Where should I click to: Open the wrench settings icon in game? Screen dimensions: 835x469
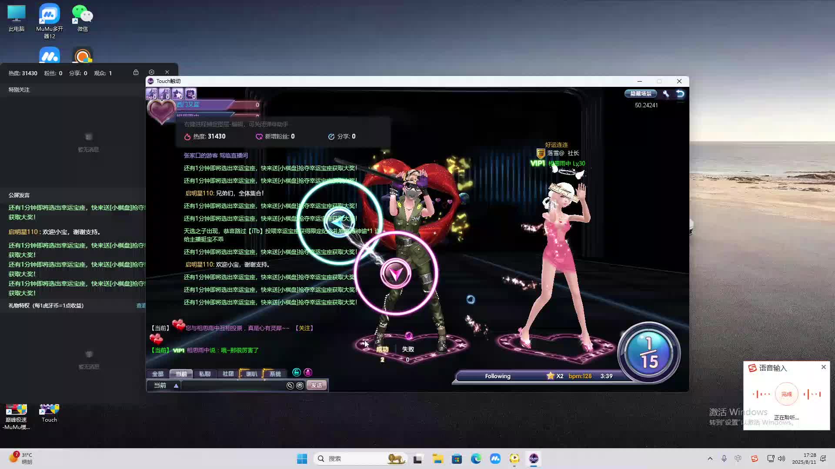pyautogui.click(x=666, y=94)
